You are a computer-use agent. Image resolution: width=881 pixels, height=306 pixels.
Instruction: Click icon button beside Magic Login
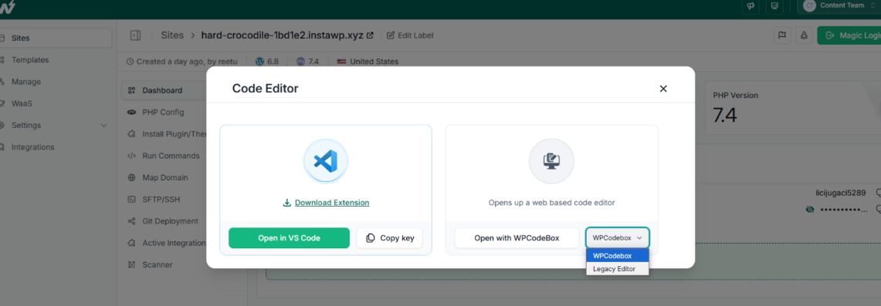(804, 35)
